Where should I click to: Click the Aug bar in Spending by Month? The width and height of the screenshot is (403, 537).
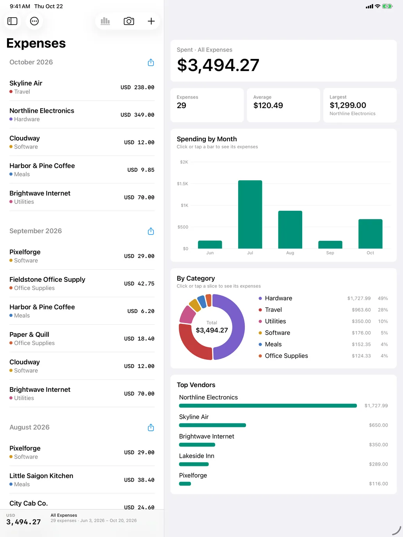(290, 229)
